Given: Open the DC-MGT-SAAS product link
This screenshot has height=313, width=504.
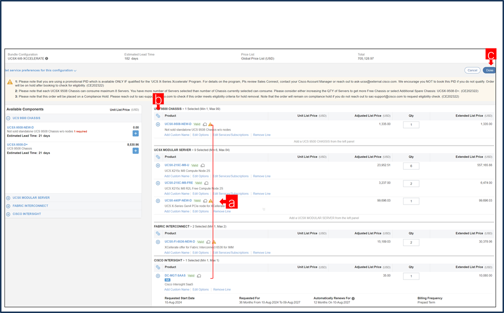Looking at the screenshot, I should pyautogui.click(x=175, y=275).
